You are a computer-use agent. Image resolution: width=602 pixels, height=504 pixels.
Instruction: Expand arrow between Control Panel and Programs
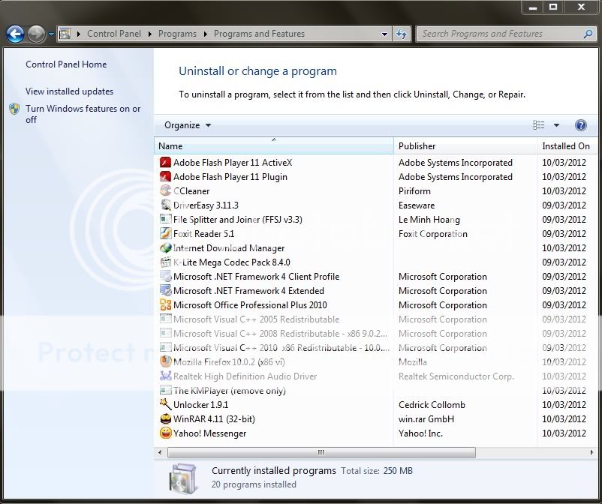[x=149, y=34]
